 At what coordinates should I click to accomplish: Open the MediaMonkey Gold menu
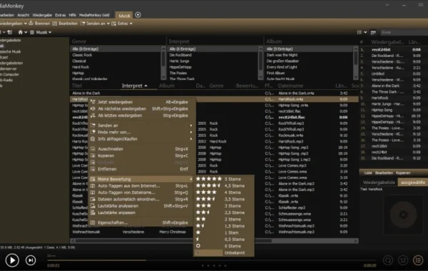[x=94, y=15]
